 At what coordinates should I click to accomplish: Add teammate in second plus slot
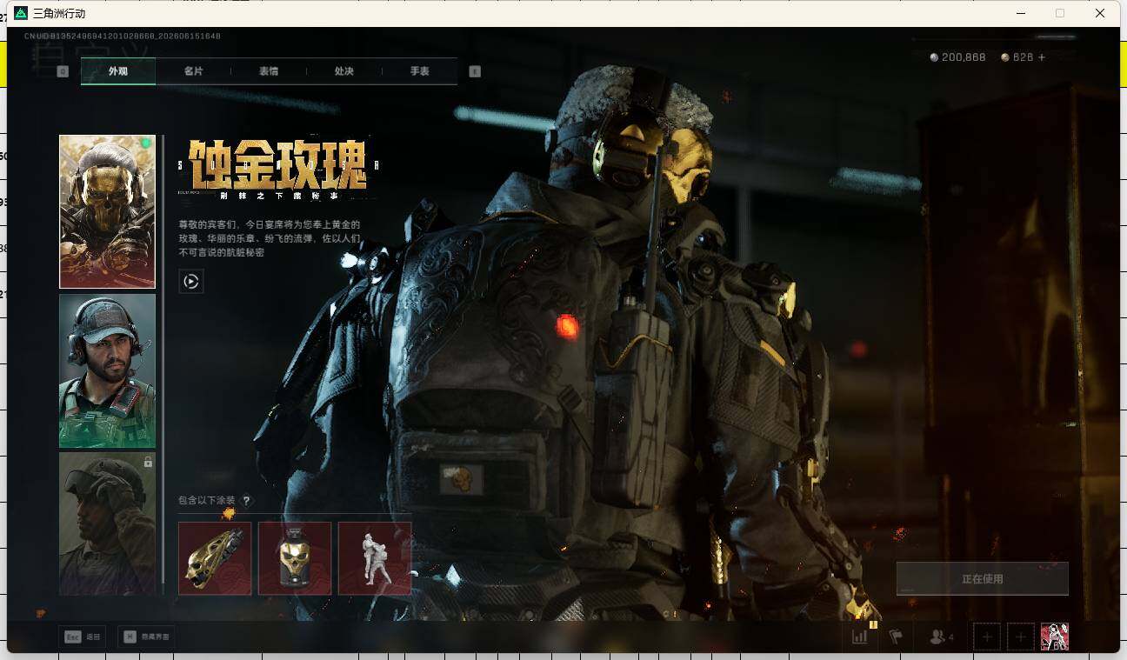pos(1021,637)
